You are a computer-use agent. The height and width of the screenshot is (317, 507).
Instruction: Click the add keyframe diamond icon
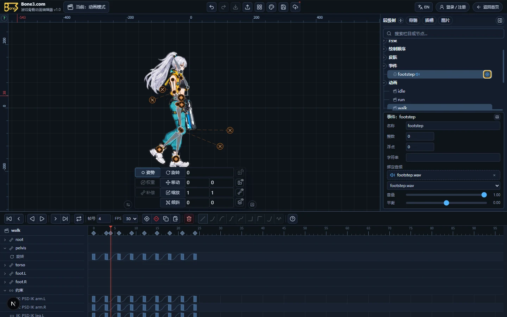pyautogui.click(x=147, y=219)
